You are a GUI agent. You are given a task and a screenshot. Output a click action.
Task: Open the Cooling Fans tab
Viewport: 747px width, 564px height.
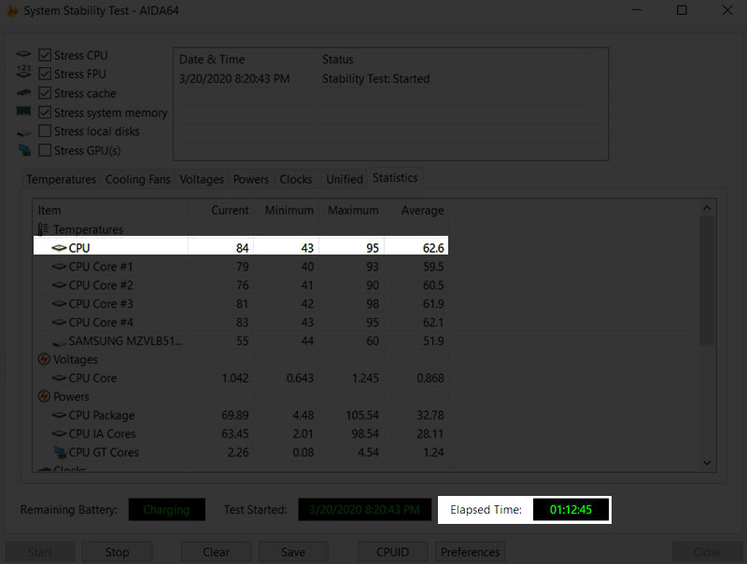(x=137, y=179)
